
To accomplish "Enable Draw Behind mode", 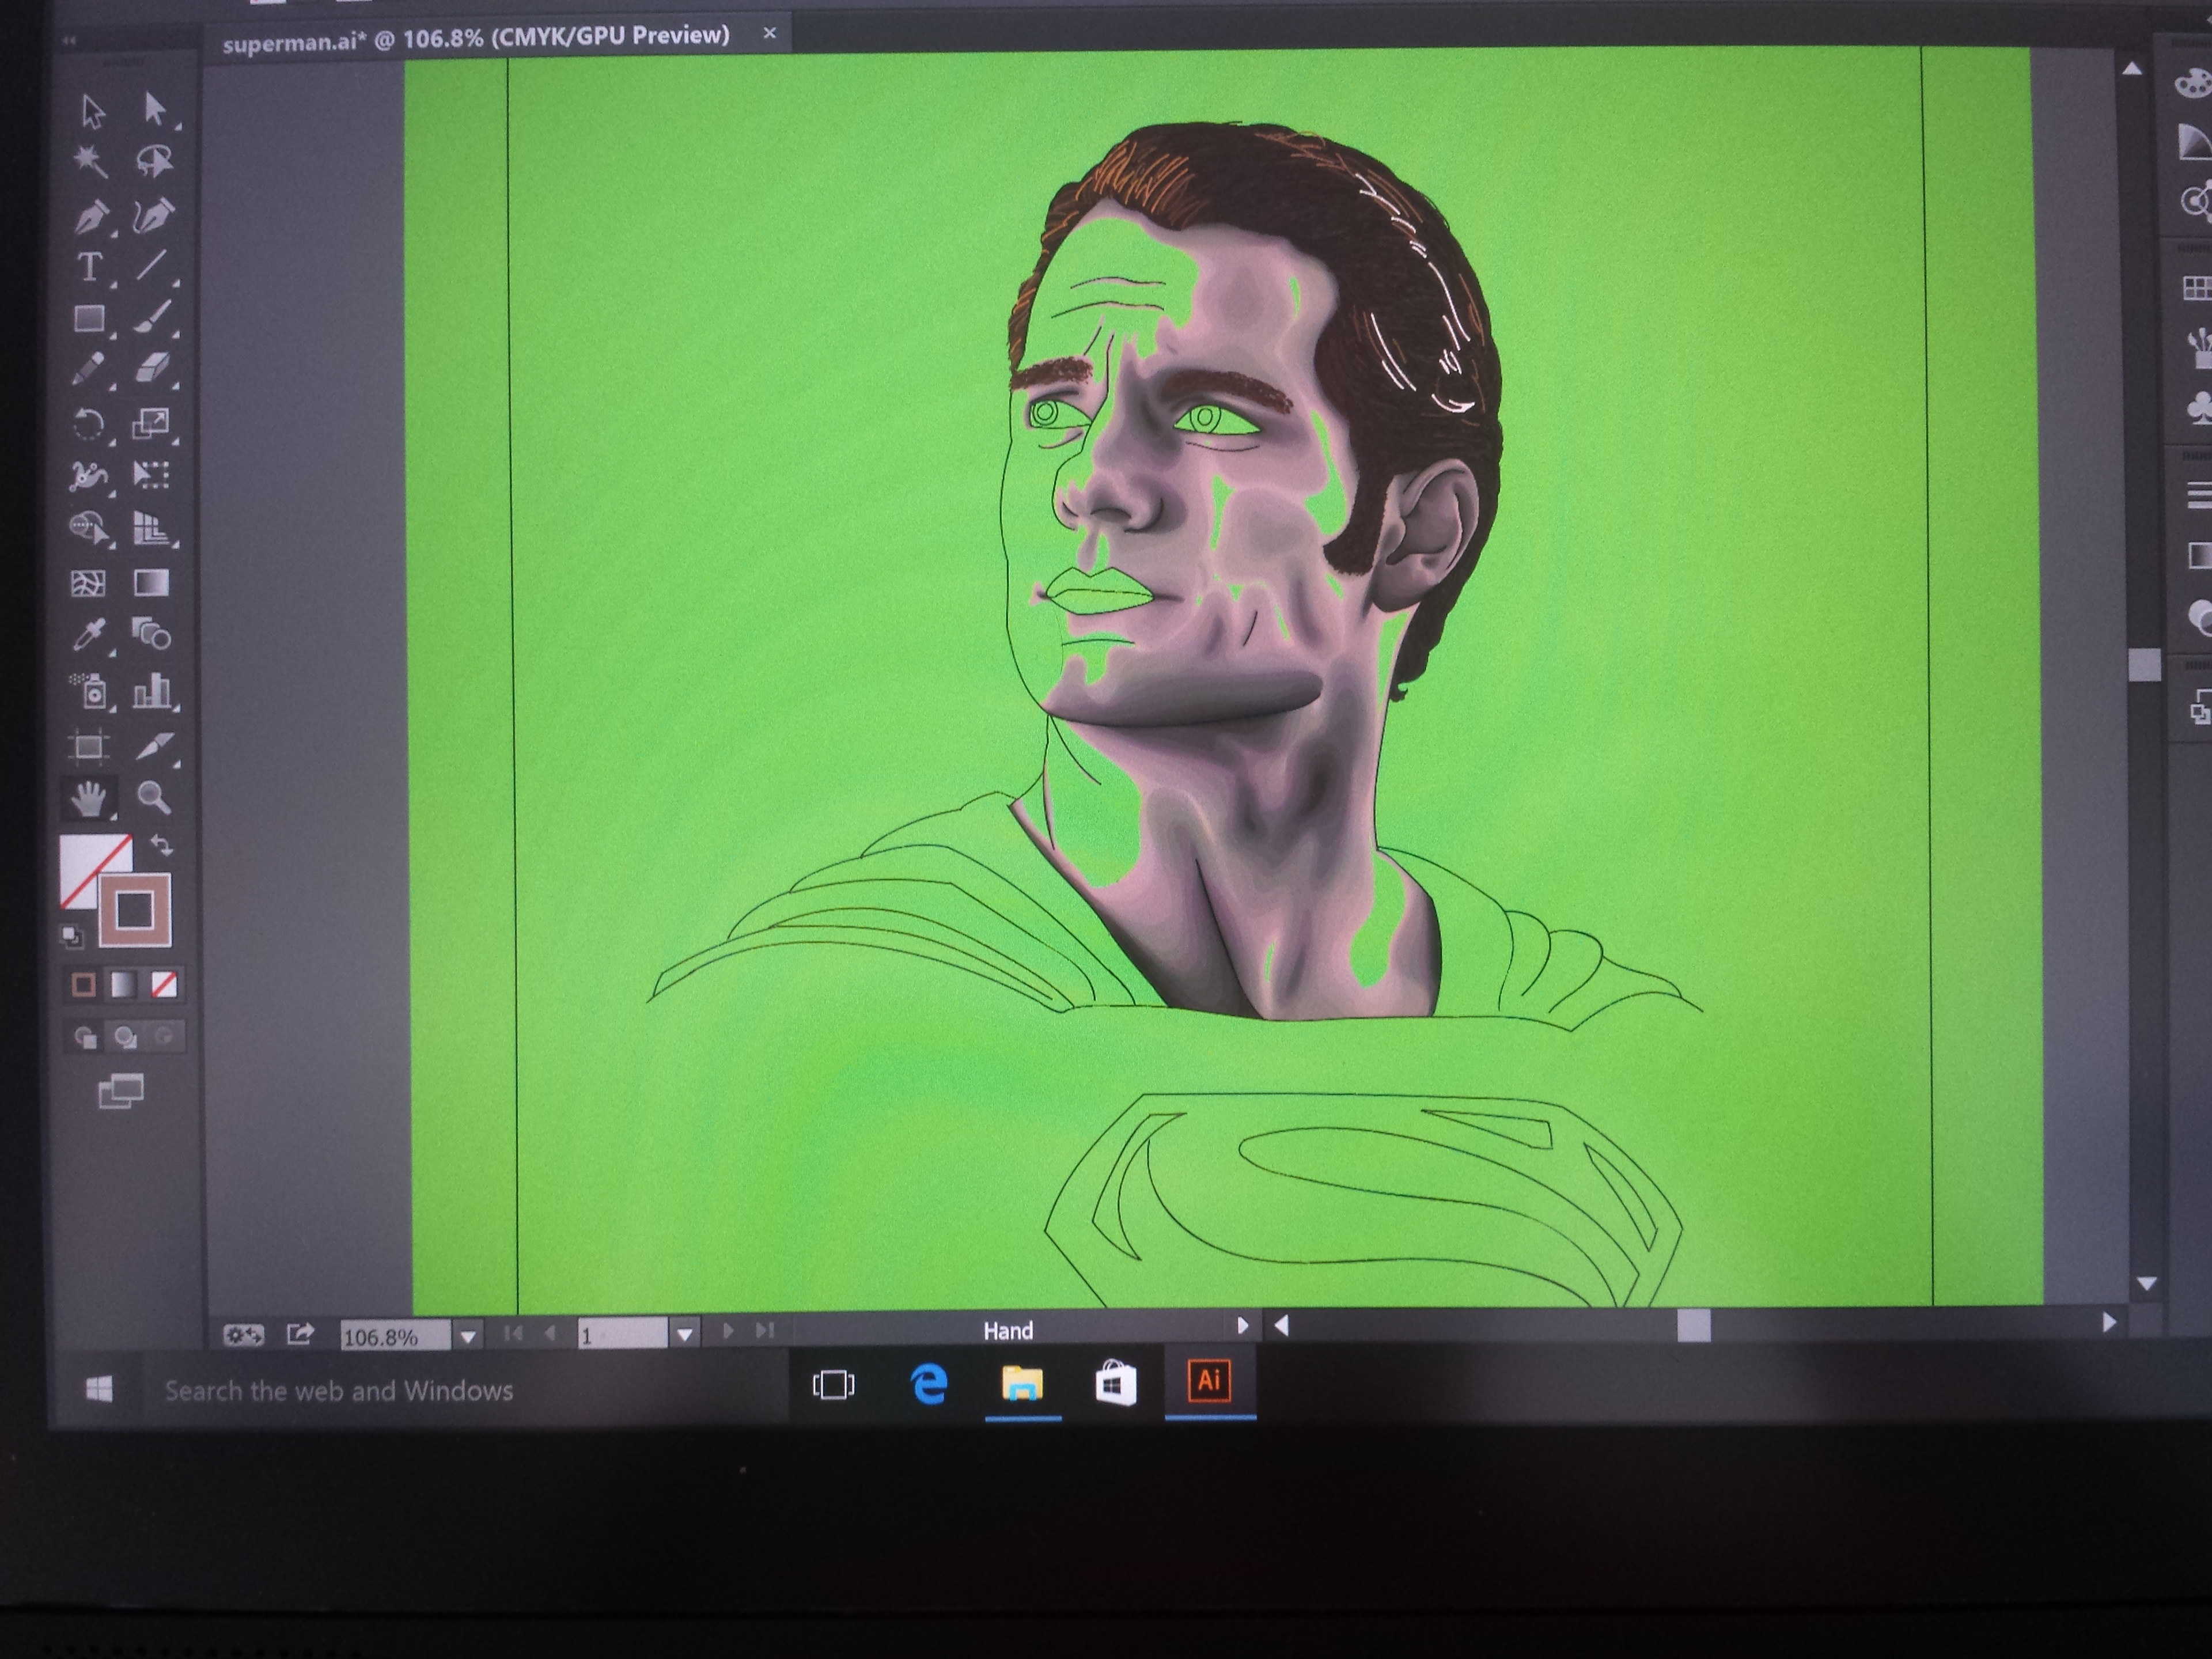I will [125, 1038].
